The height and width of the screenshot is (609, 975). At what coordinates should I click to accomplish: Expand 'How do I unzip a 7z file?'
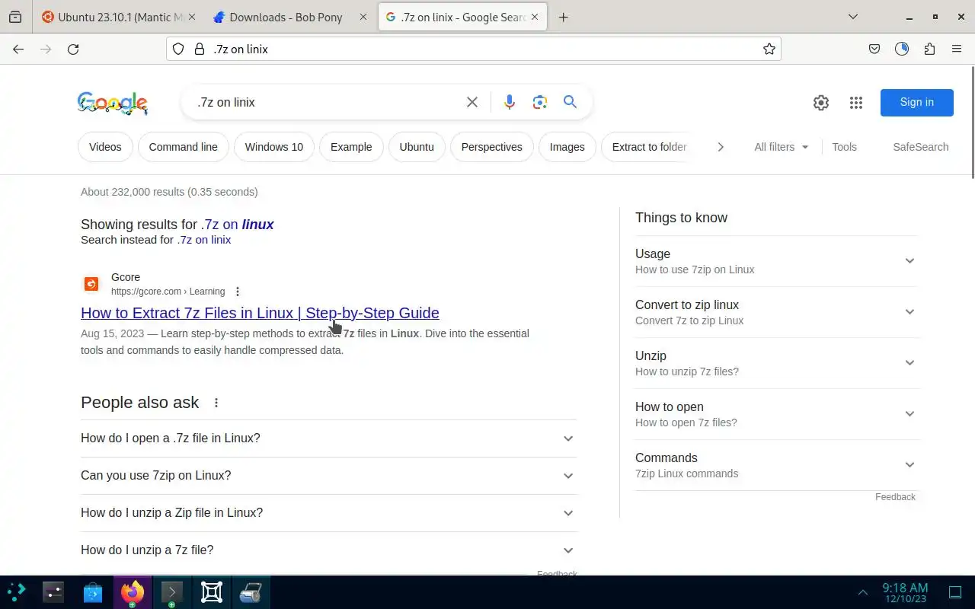coord(328,550)
